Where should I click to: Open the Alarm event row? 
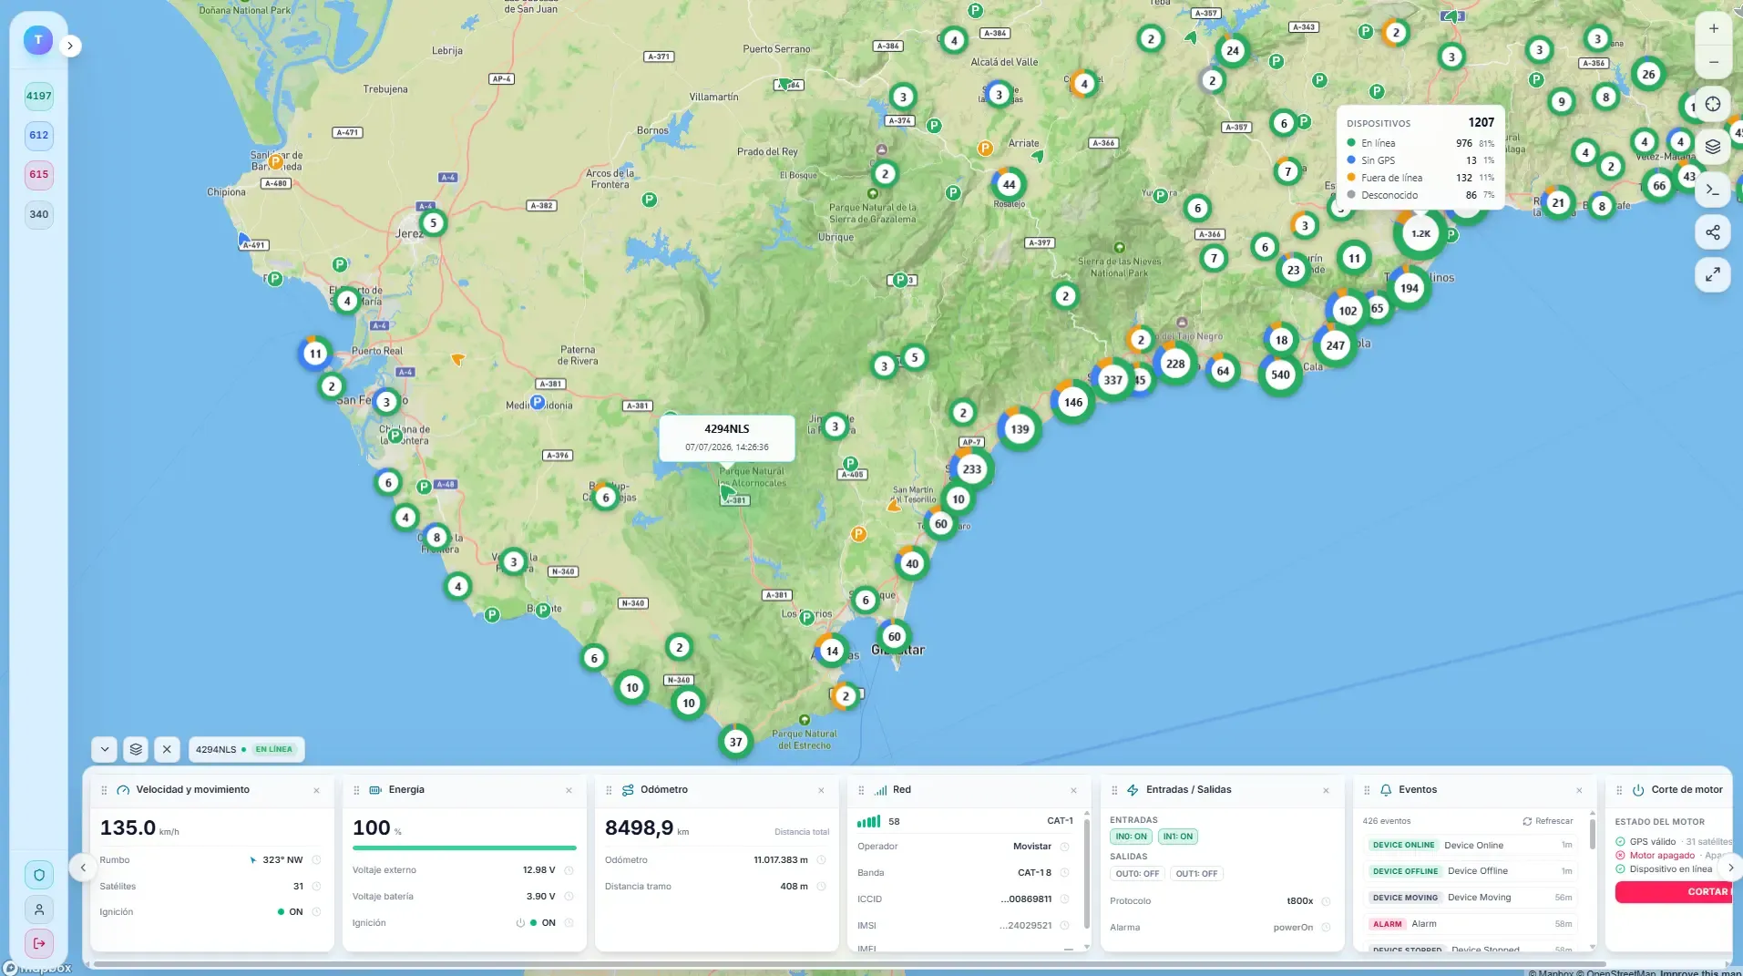(1471, 924)
